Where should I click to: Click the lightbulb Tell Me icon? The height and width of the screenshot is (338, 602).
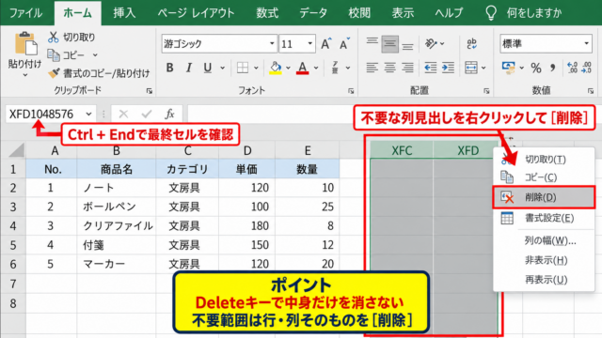[x=491, y=12]
